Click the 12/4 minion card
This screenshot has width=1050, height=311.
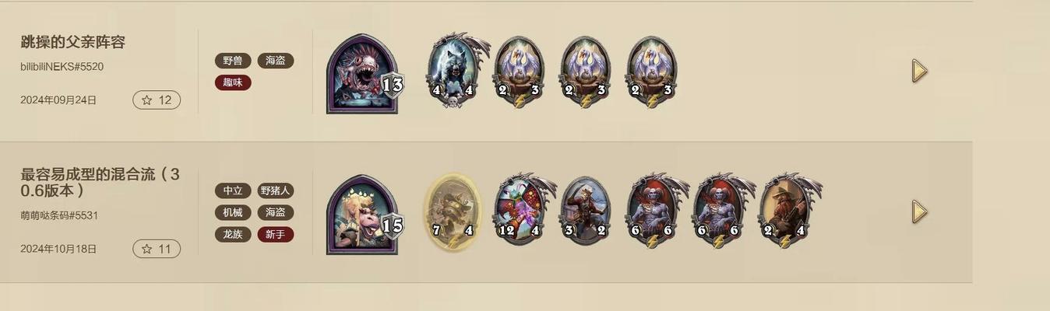(x=520, y=211)
